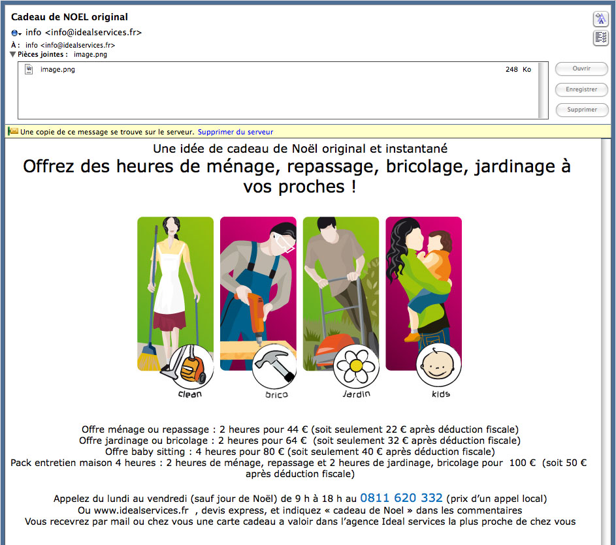The height and width of the screenshot is (545, 616).
Task: Click the Ouvrir button
Action: coord(581,69)
